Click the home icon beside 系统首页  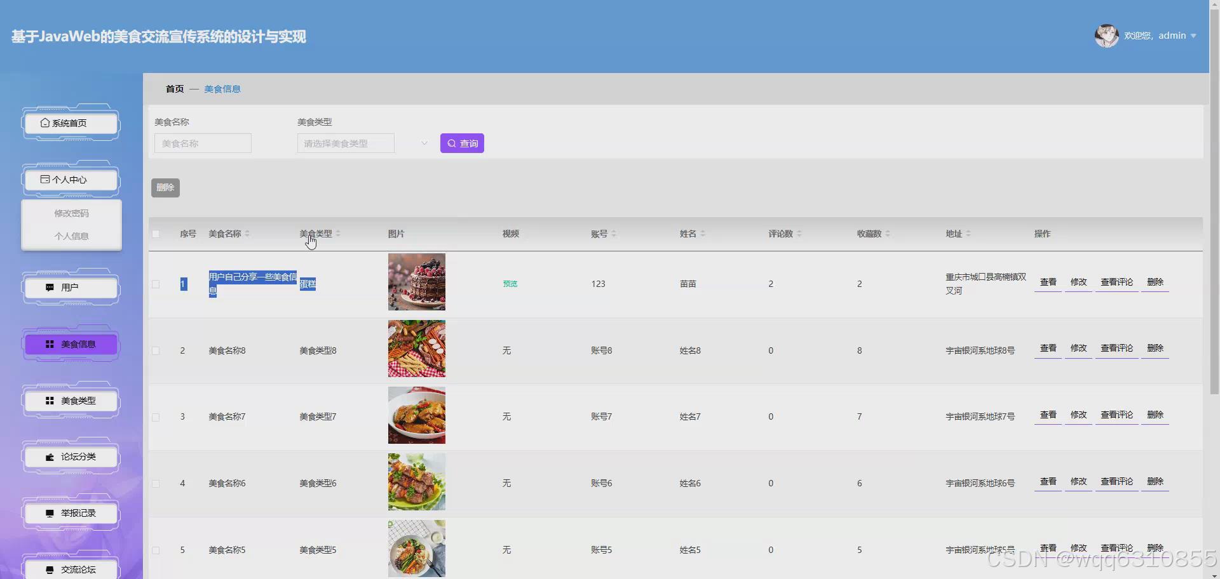pos(45,123)
